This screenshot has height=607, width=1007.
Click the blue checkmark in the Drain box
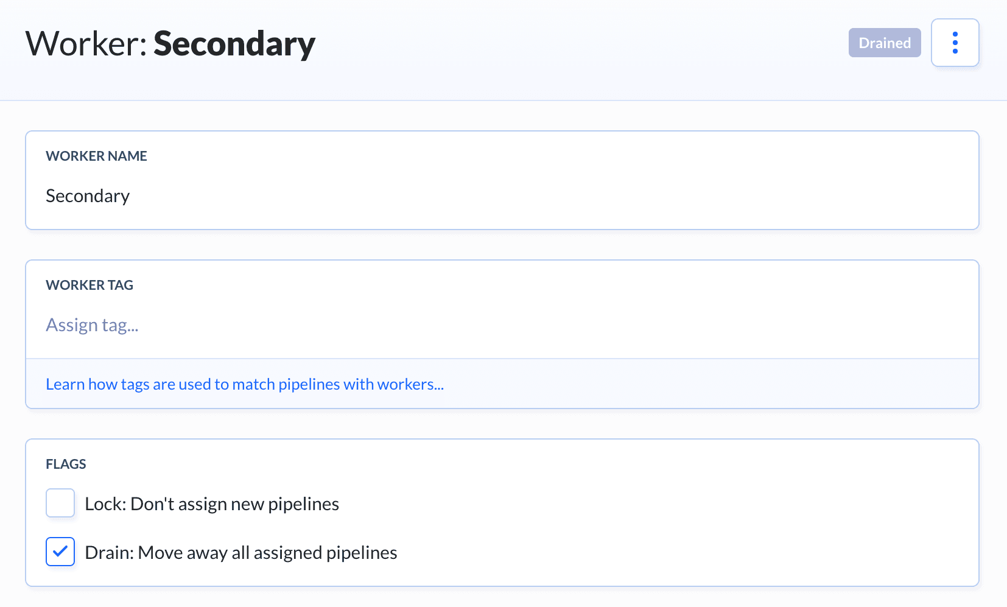pyautogui.click(x=60, y=552)
